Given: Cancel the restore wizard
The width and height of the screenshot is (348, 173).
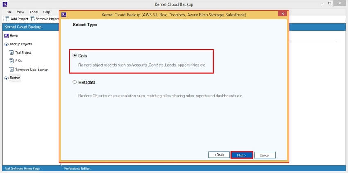Looking at the screenshot, I should tap(264, 155).
